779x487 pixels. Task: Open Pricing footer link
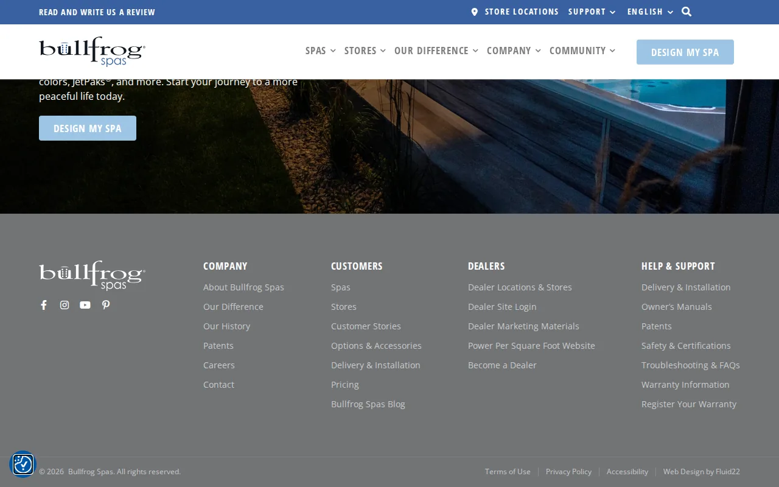point(345,385)
